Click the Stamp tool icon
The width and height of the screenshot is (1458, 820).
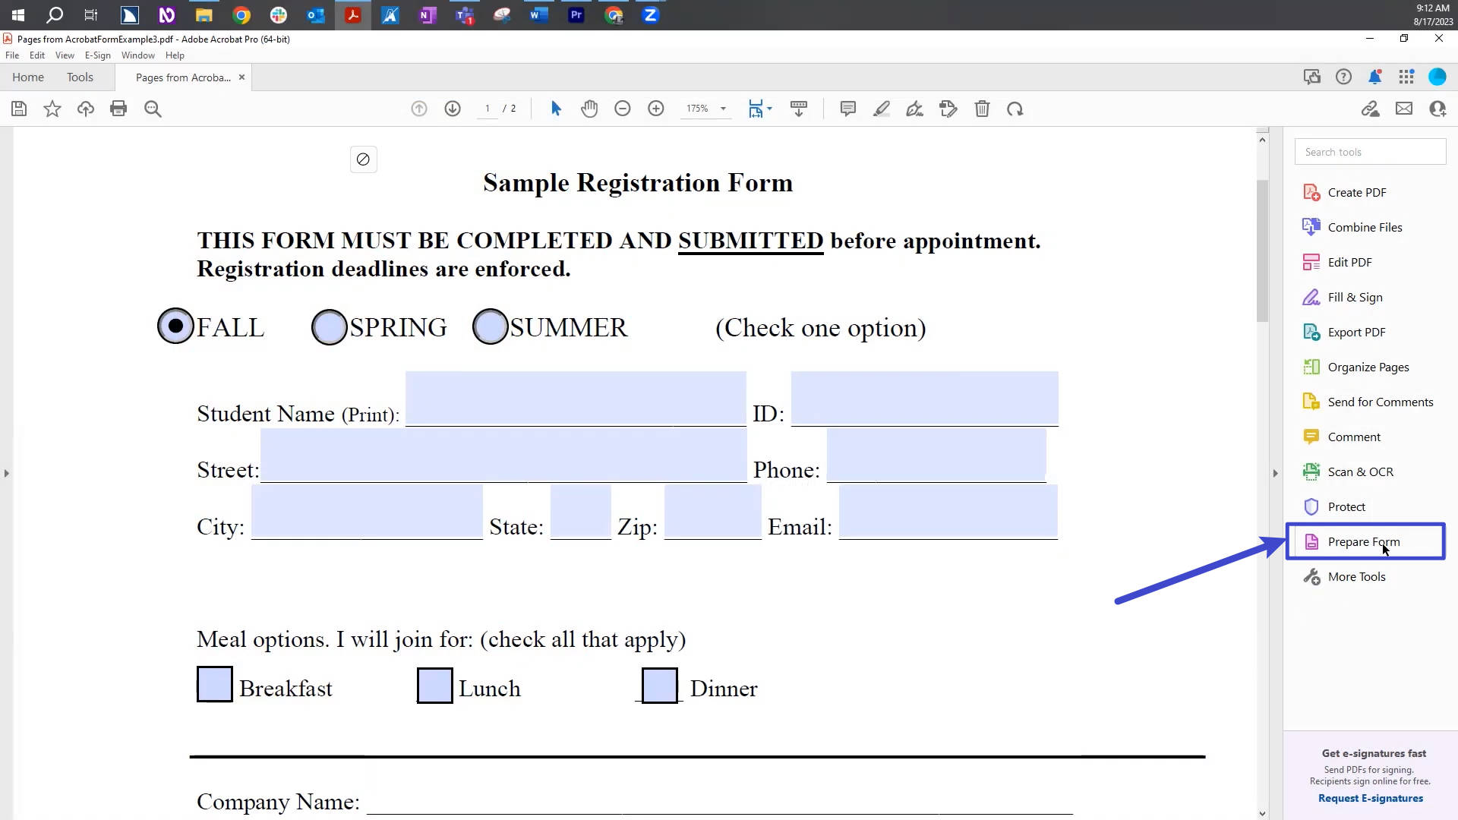point(948,109)
